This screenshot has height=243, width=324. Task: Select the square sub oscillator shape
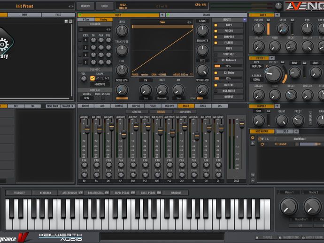point(102,78)
